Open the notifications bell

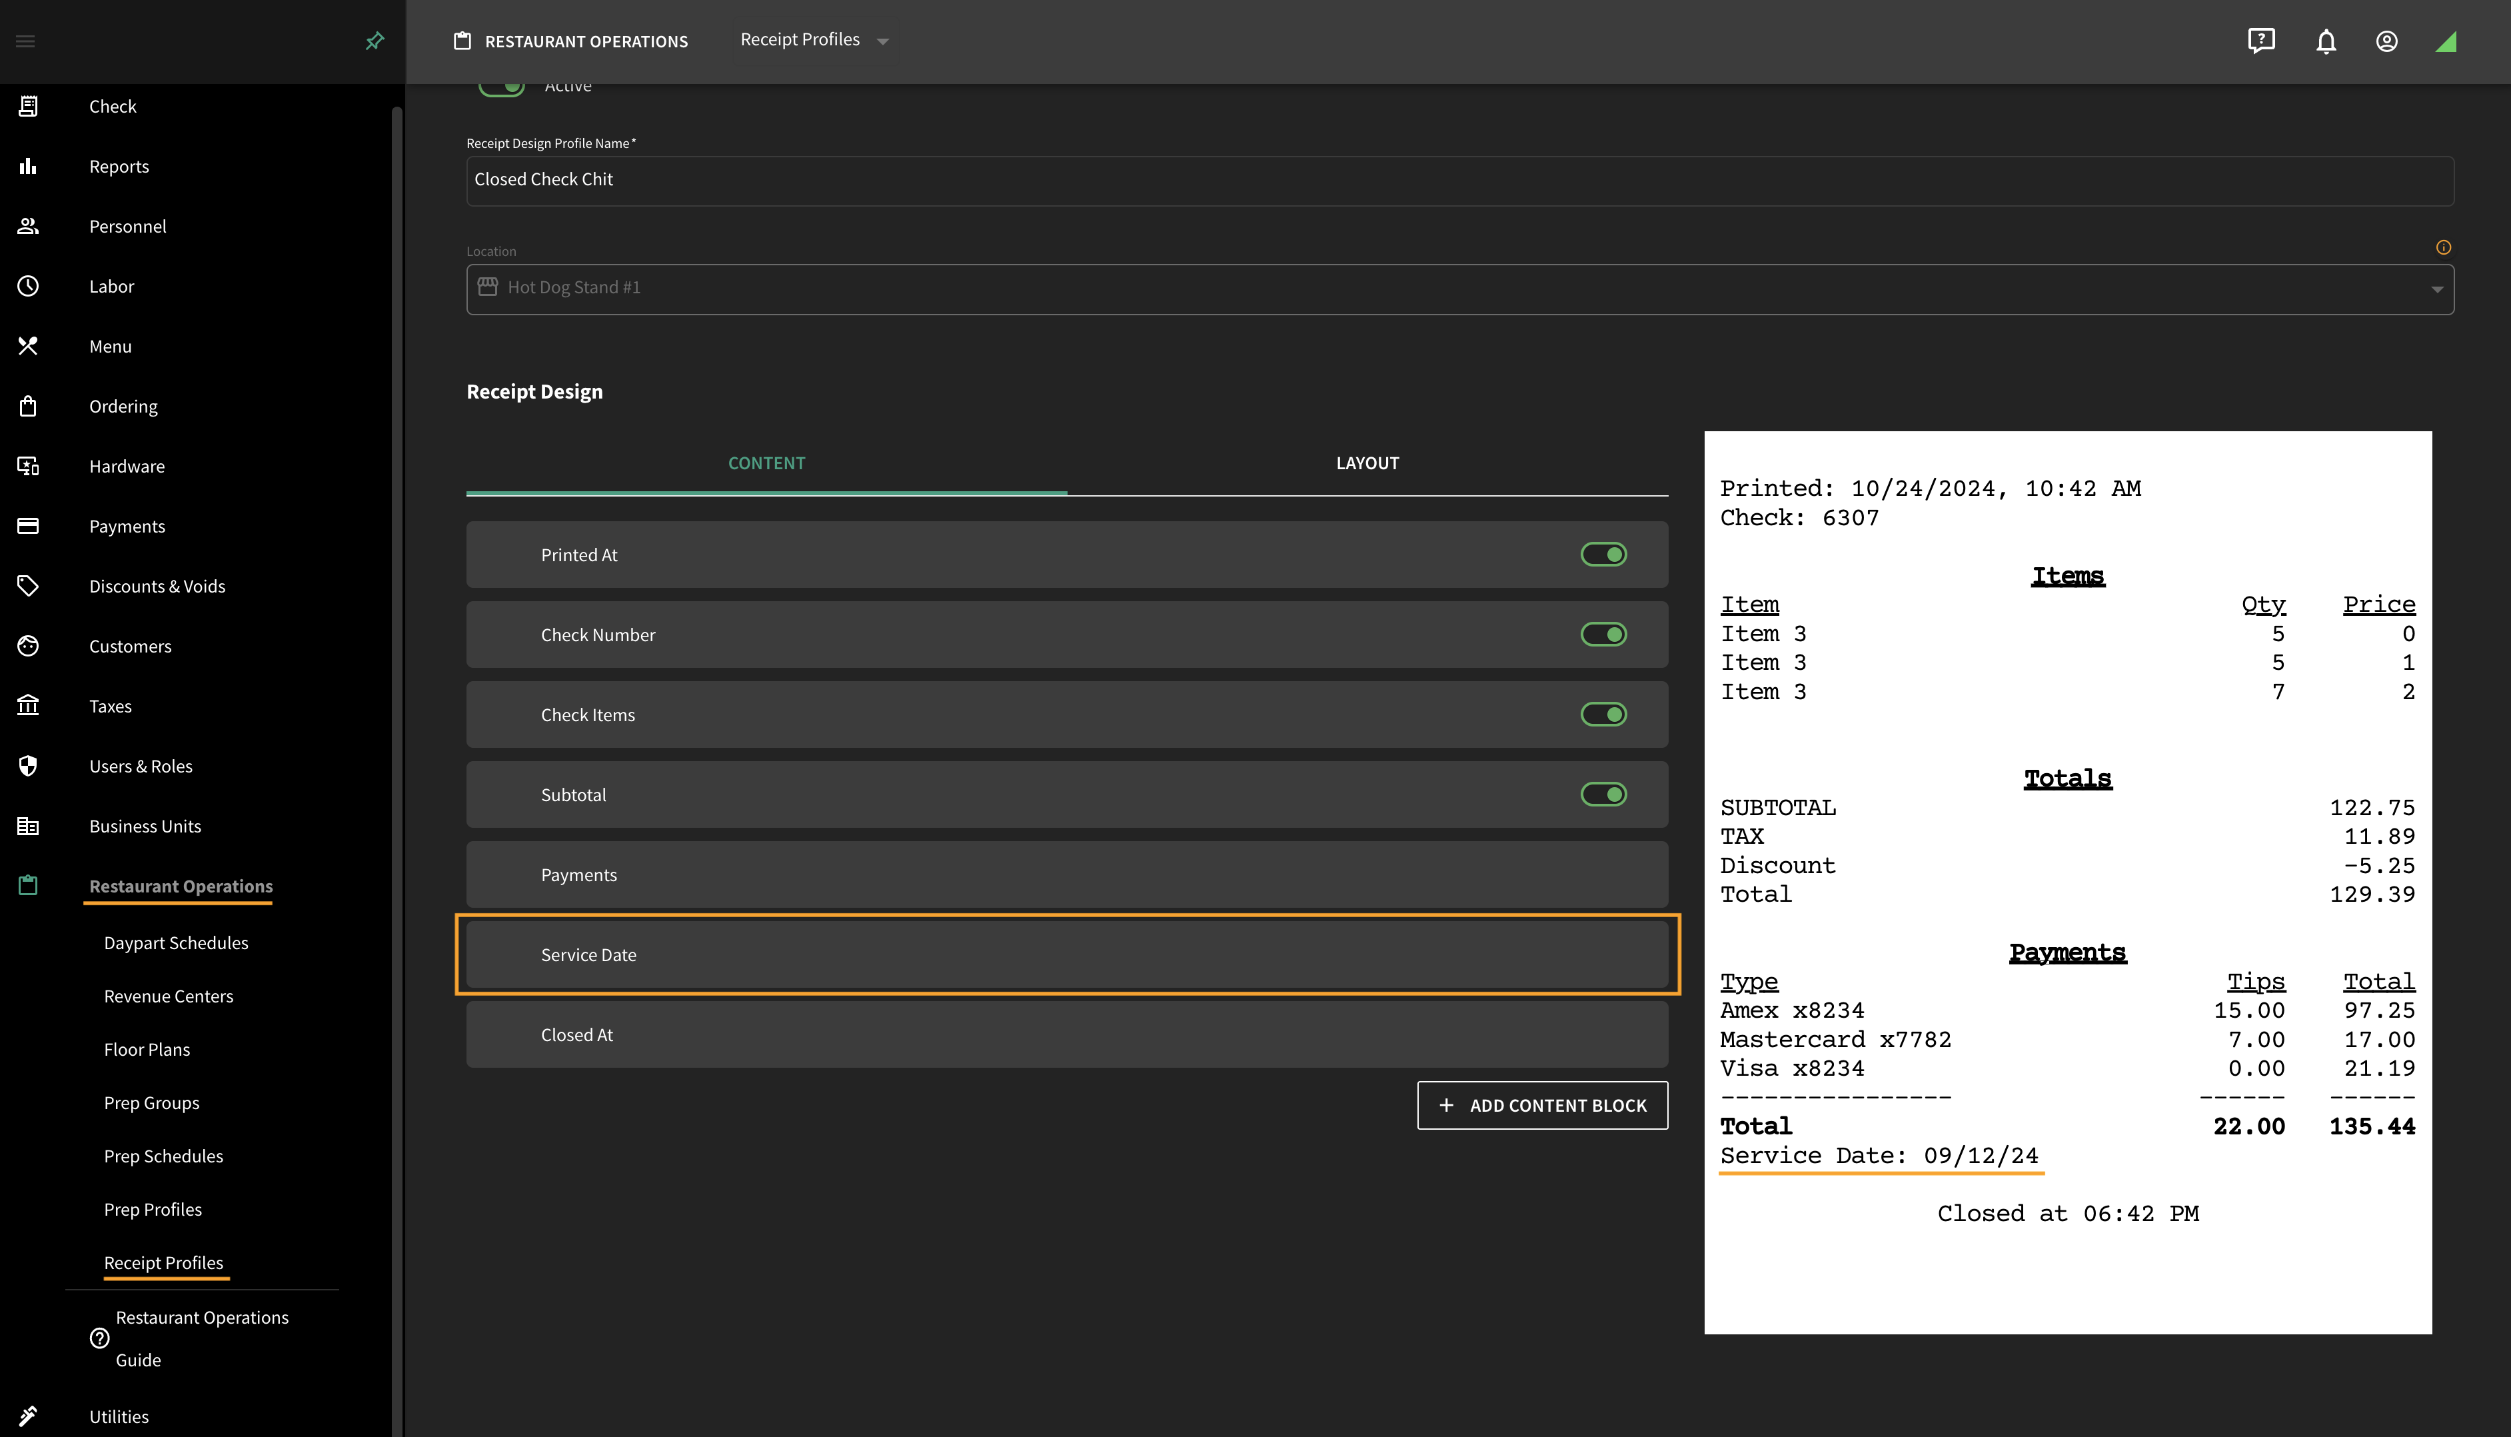coord(2326,41)
